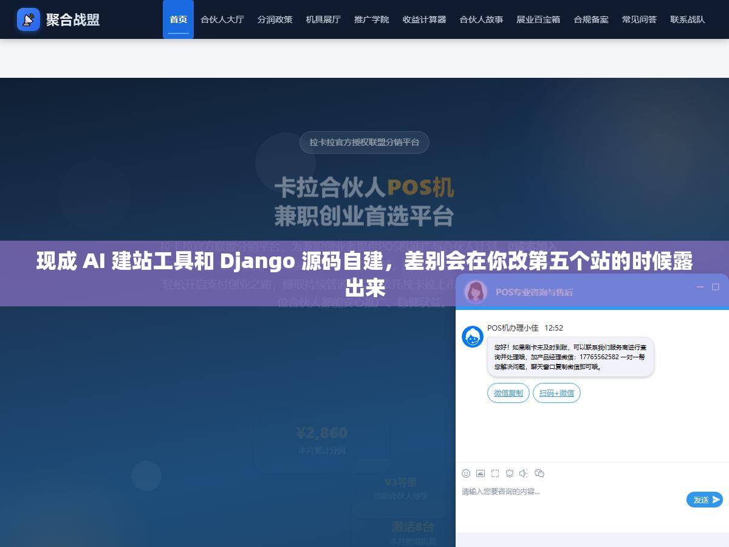729x547 pixels.
Task: Minimize the POS chat window
Action: [700, 287]
